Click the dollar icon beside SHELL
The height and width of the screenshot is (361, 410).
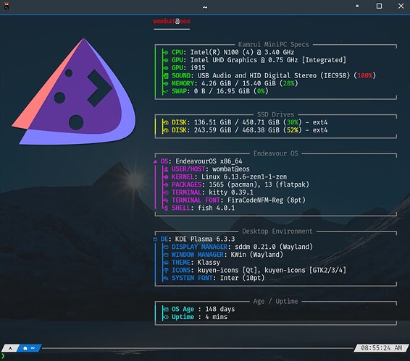coord(167,208)
